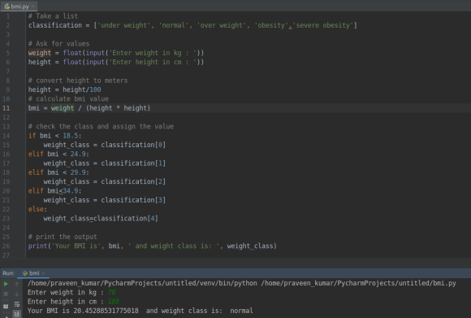Jump down the stack trace with down arrow
This screenshot has height=318, width=471.
[x=17, y=294]
